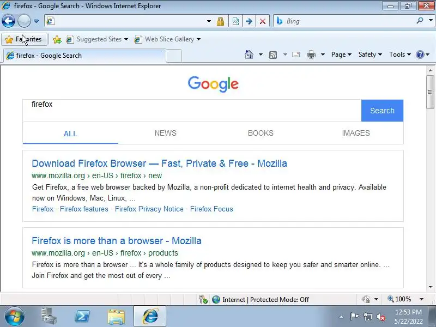Open Firefox is more than a browser link
The image size is (436, 327).
click(117, 240)
